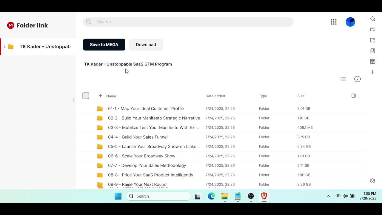Click folder icon for Map Your Ideal Customer Profile
This screenshot has height=215, width=382.
[100, 109]
